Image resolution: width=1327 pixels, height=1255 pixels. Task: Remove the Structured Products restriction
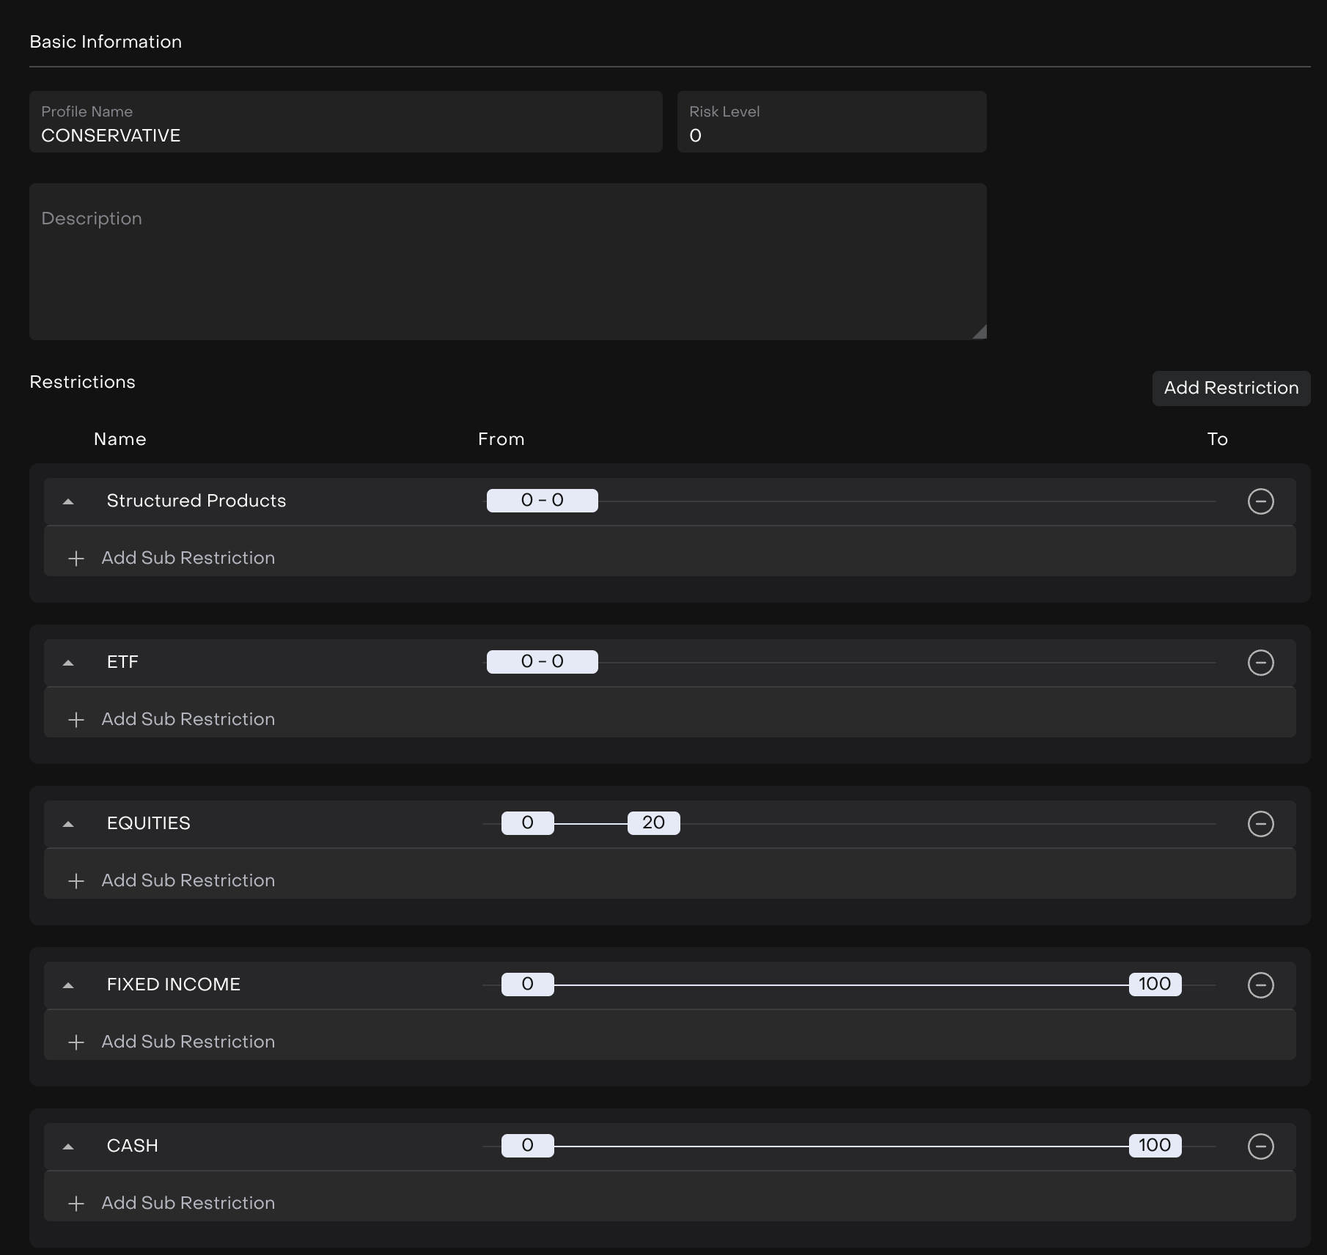tap(1260, 501)
